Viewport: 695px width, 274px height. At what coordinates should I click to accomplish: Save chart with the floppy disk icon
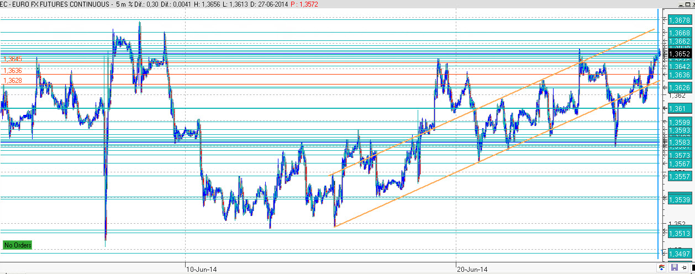674,267
